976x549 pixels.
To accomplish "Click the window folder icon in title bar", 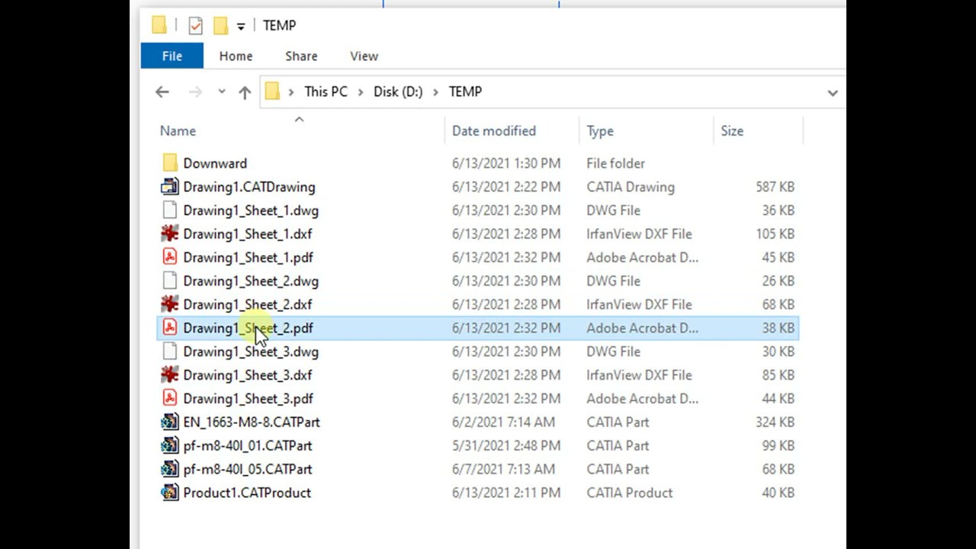I will [x=159, y=25].
